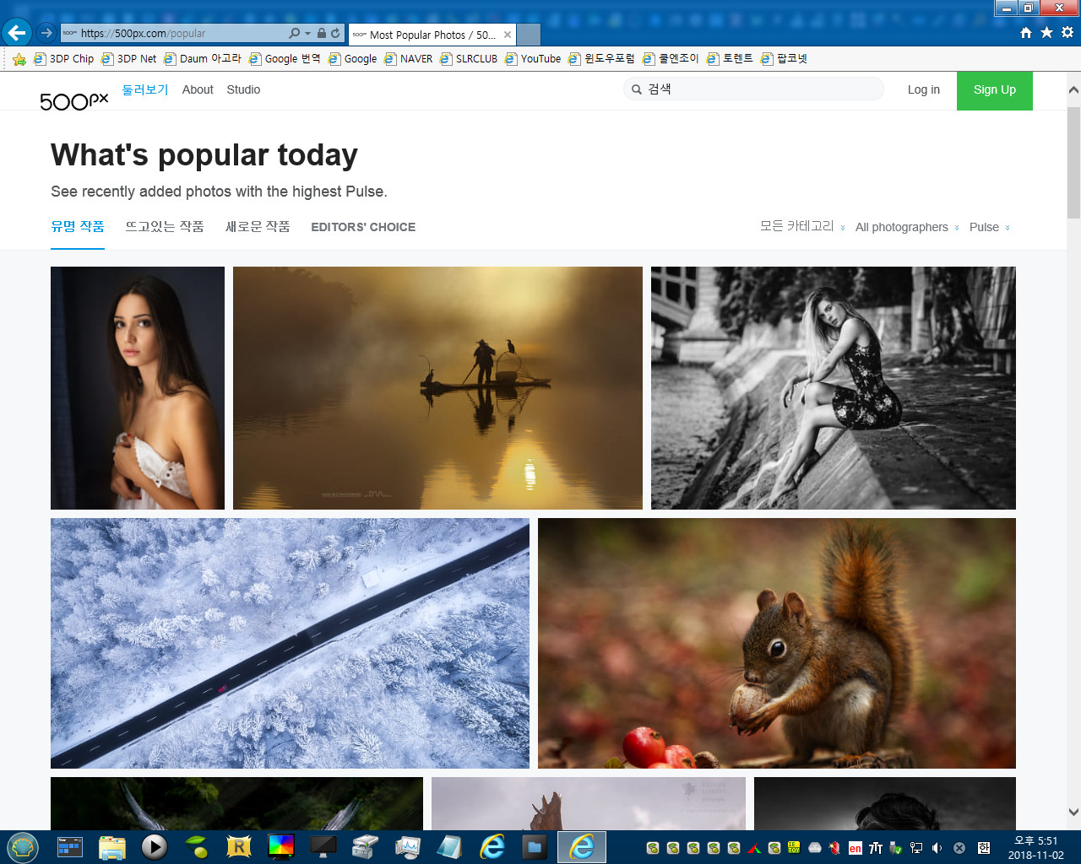
Task: Open the 3DP Net bookmark
Action: pos(128,58)
